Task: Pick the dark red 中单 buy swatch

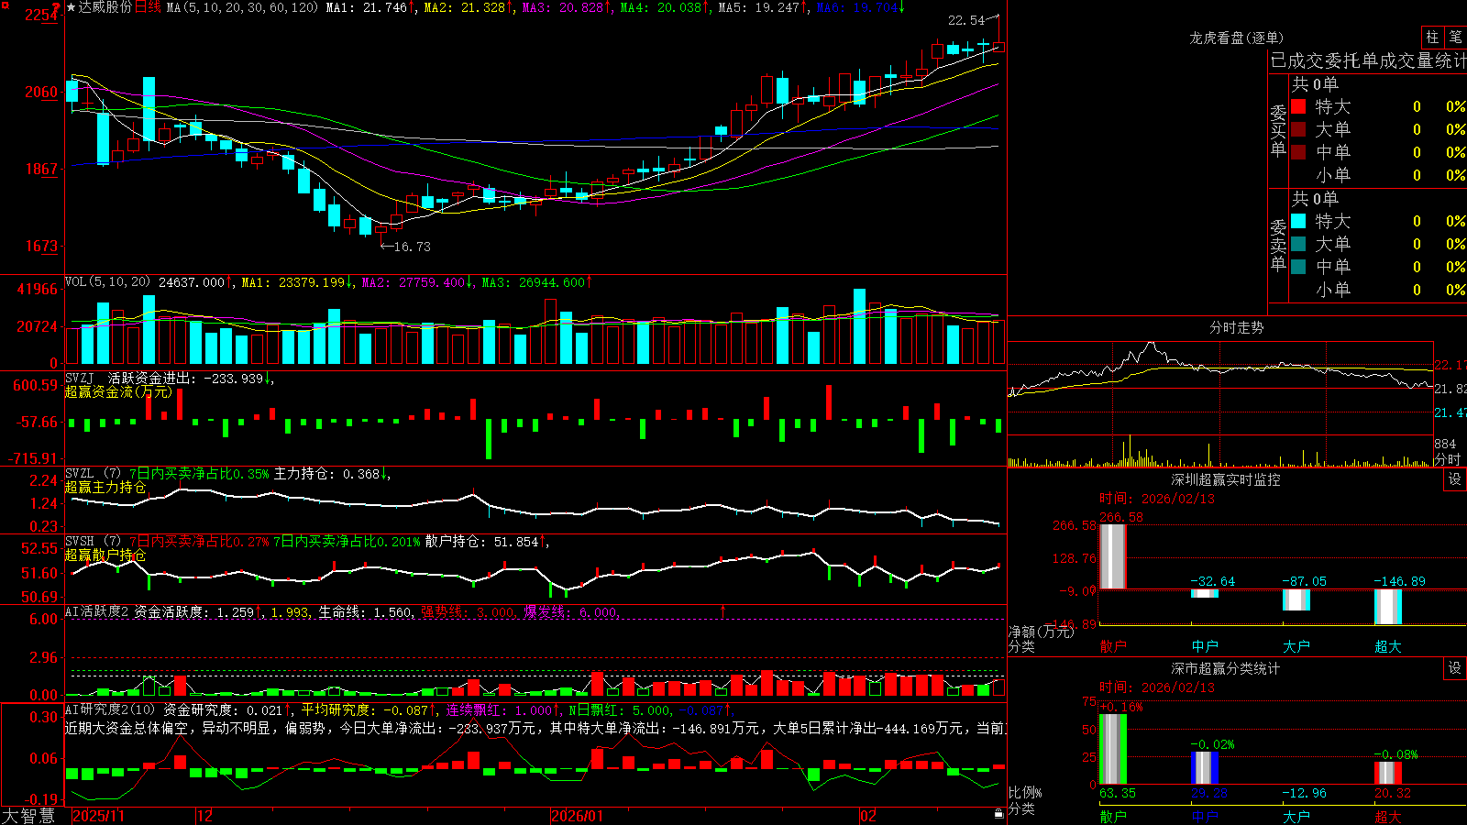Action: (1298, 152)
